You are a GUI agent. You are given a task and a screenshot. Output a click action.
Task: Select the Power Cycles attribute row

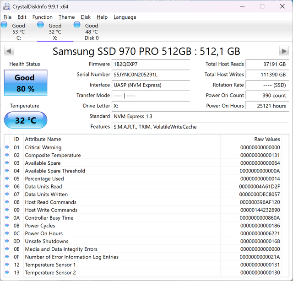click(x=143, y=226)
